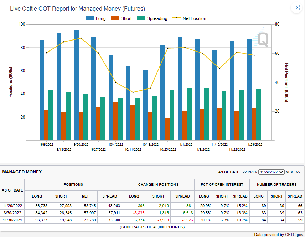Click the MANAGED MONEY section heading
Screen dimensions: 305x237
[x=22, y=172]
